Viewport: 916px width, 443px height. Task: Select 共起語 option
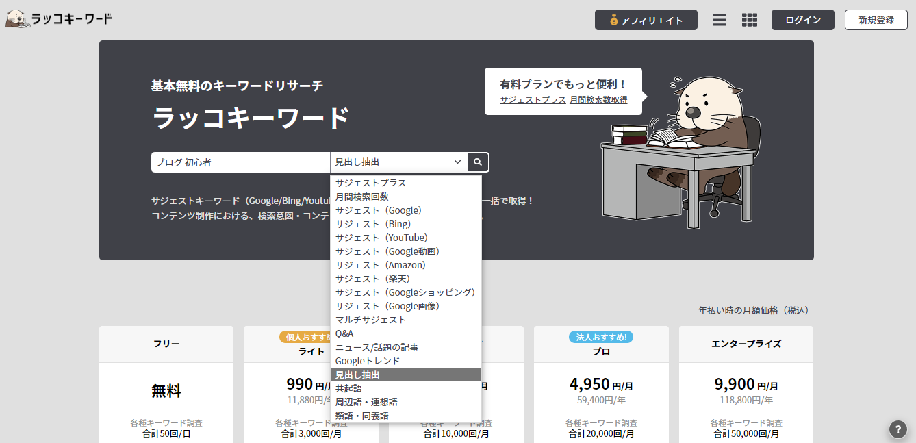click(x=406, y=388)
